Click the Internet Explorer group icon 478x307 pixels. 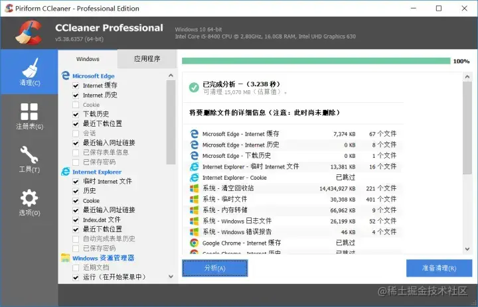tap(66, 172)
